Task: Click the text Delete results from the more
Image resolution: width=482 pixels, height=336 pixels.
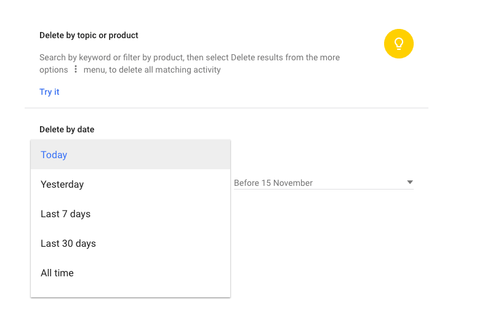Action: click(x=285, y=57)
